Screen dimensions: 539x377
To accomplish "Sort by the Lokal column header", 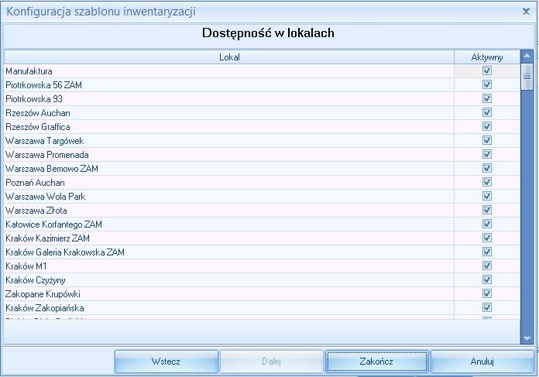I will (x=229, y=57).
